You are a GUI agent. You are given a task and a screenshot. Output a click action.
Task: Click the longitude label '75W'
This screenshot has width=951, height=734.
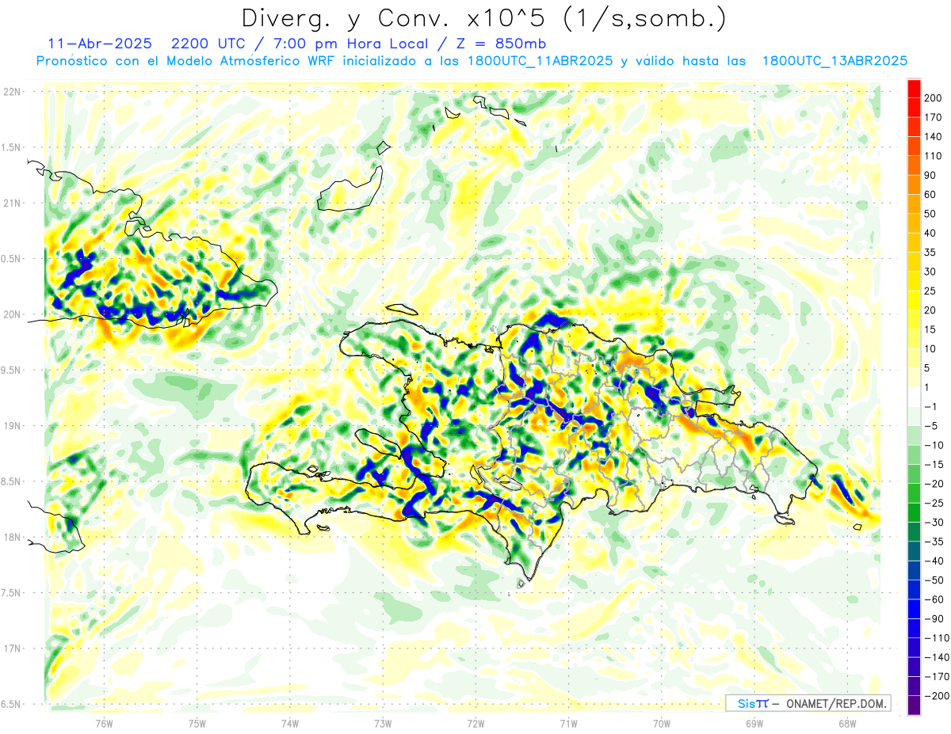(197, 724)
